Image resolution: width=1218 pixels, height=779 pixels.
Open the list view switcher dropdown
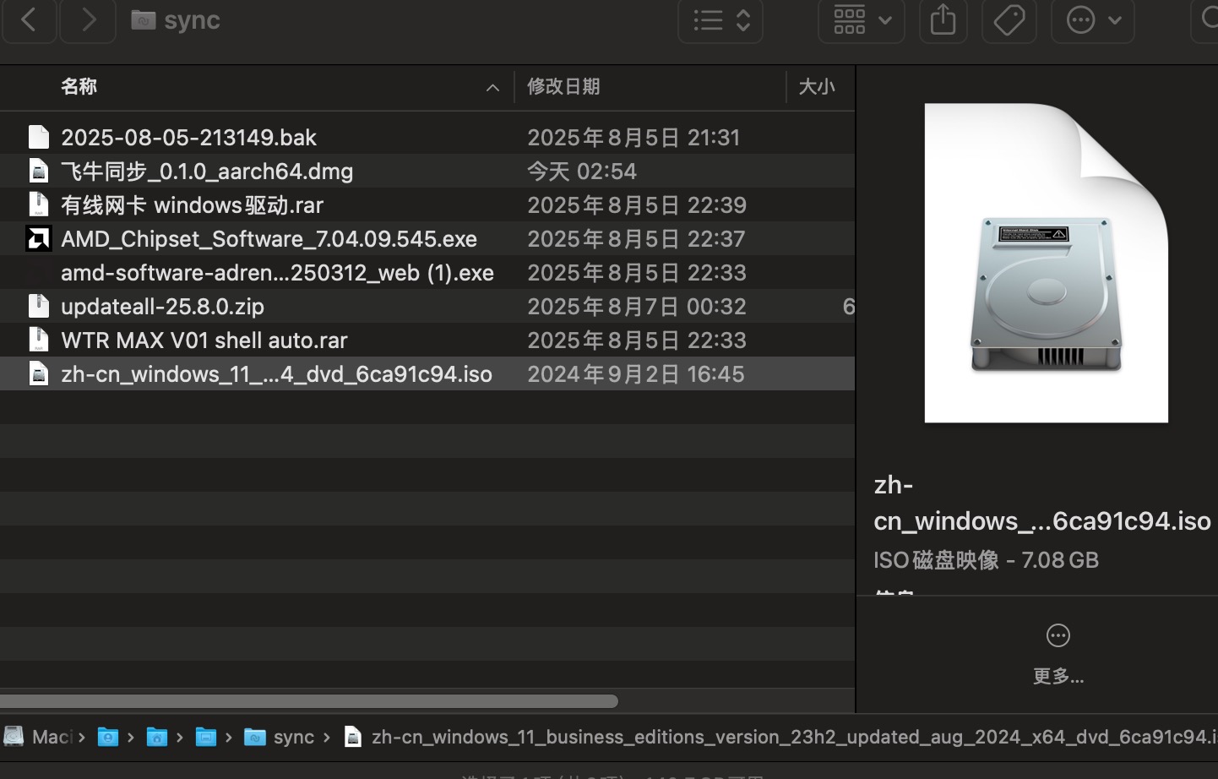click(x=720, y=19)
